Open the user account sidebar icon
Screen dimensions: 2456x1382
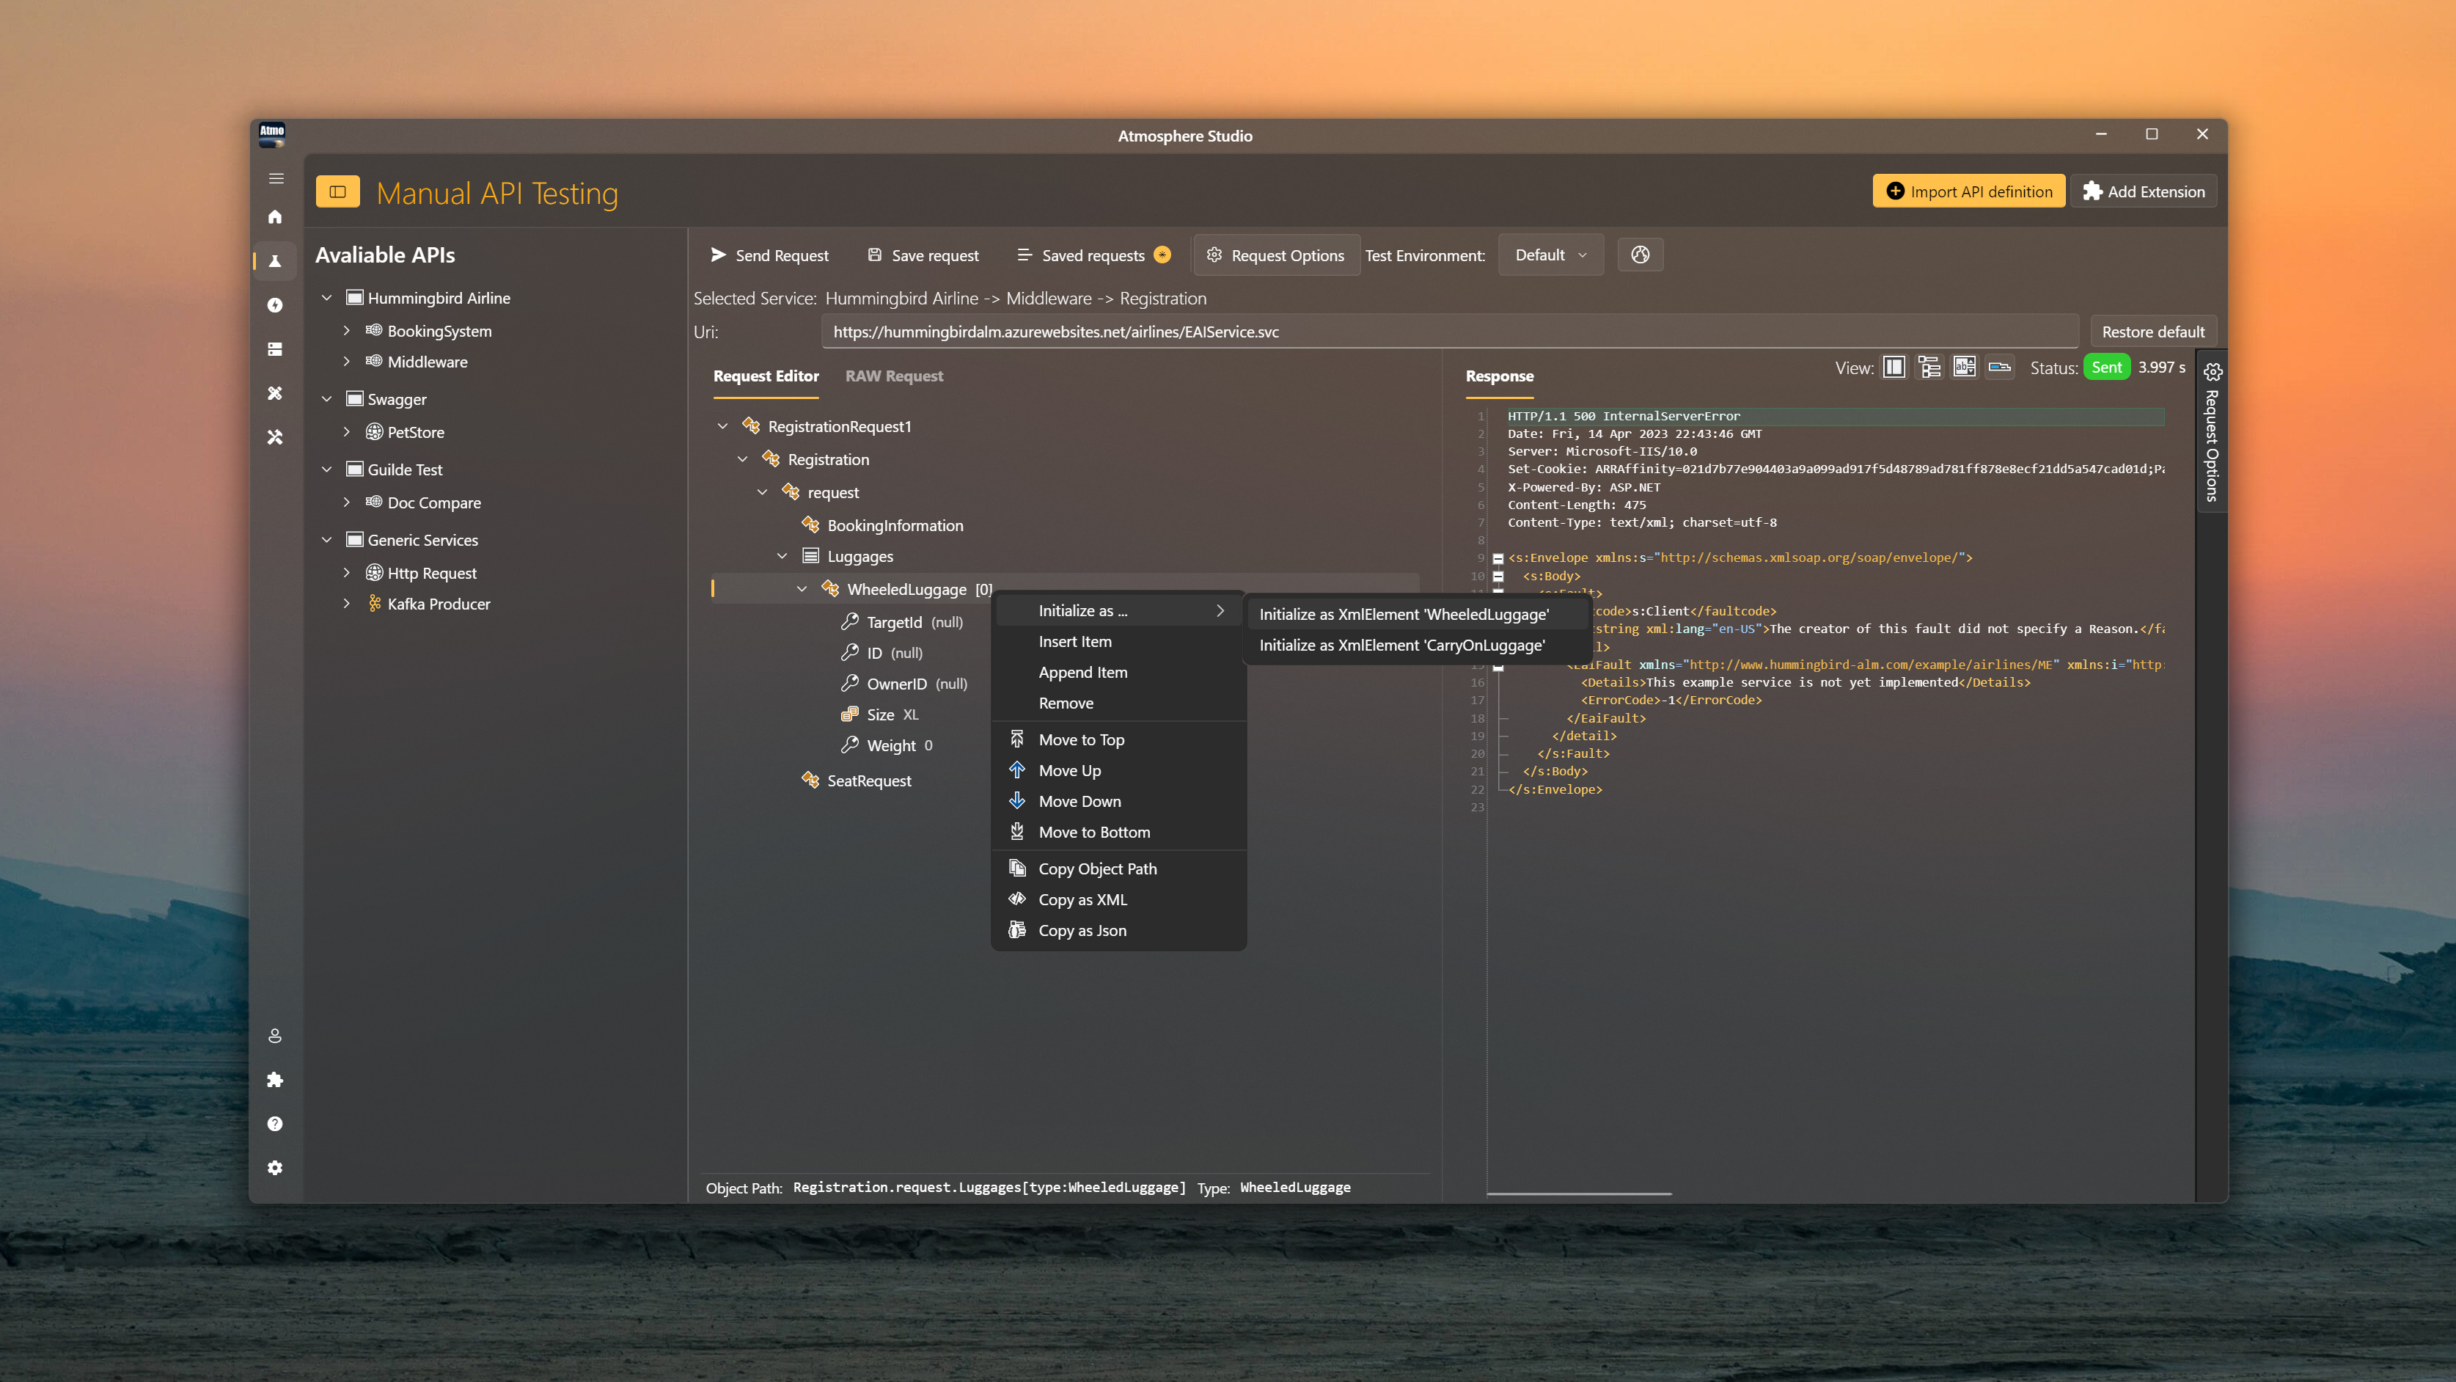point(274,1036)
